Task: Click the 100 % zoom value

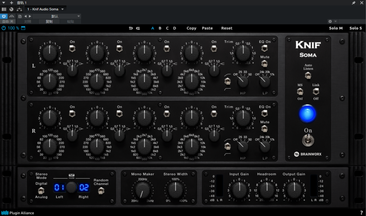Action: (x=13, y=28)
